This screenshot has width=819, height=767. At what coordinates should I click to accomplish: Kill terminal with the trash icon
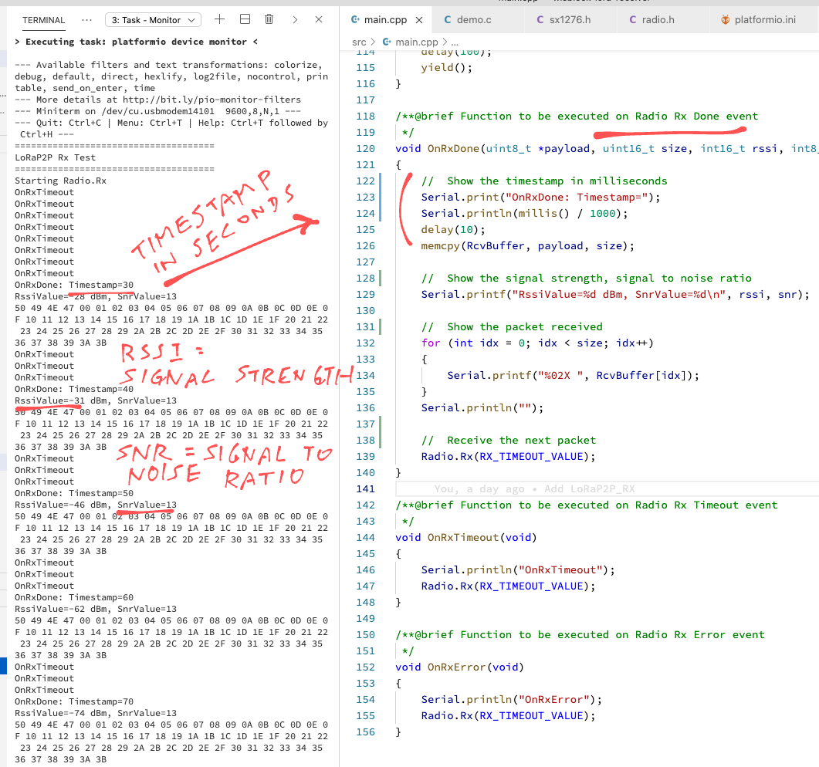[269, 19]
